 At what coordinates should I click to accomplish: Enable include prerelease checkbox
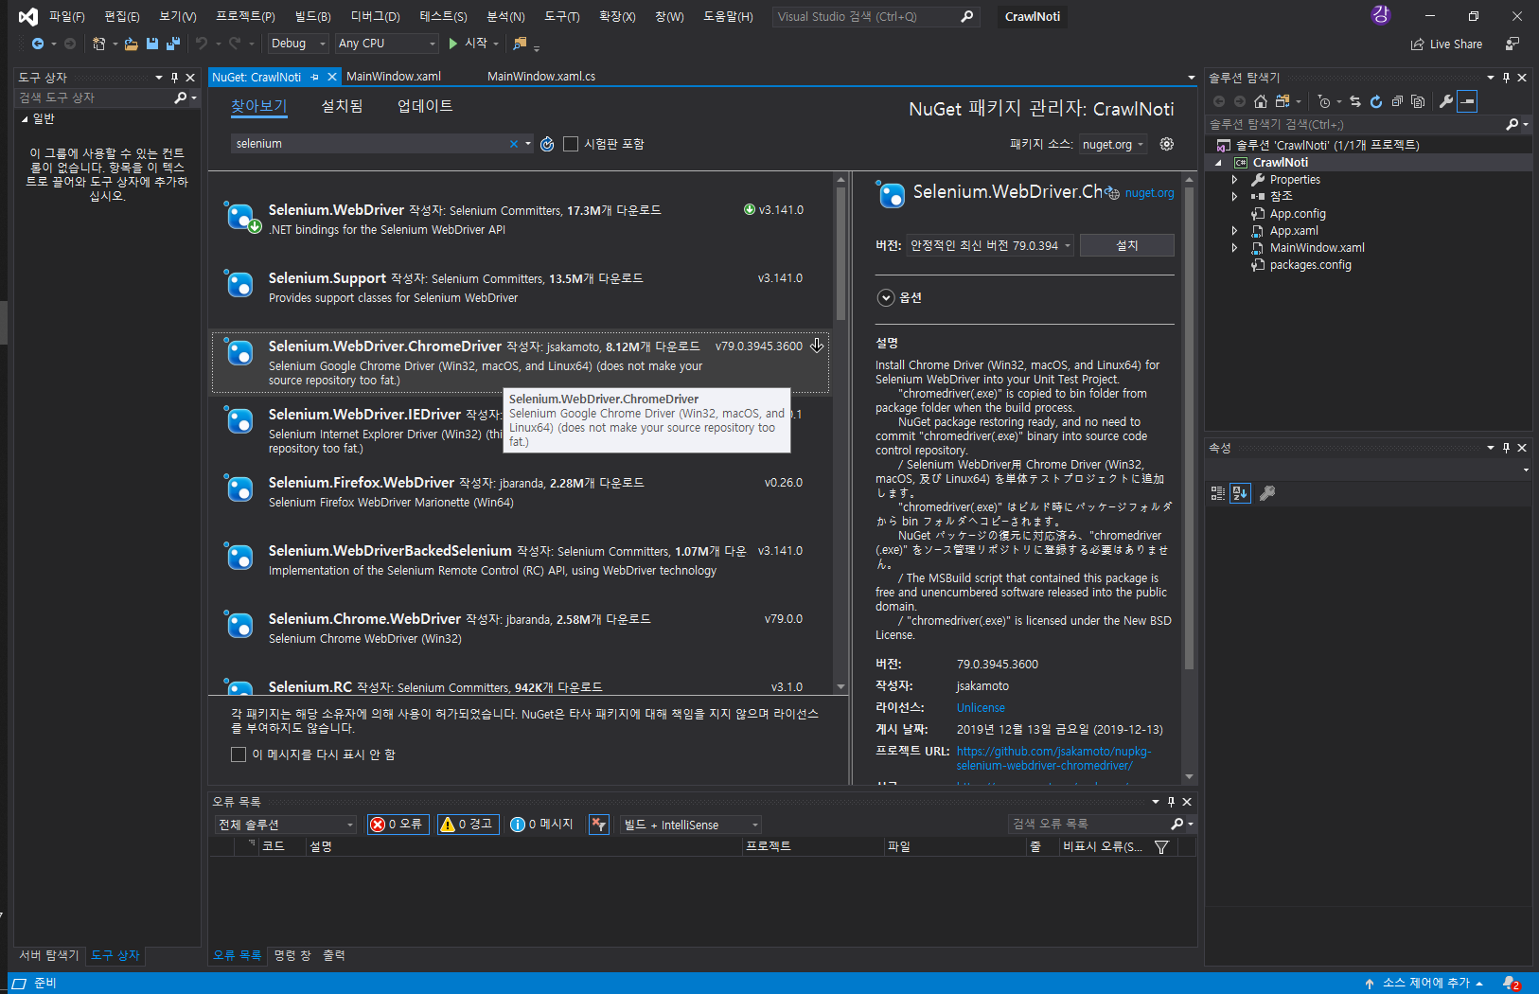pos(571,144)
